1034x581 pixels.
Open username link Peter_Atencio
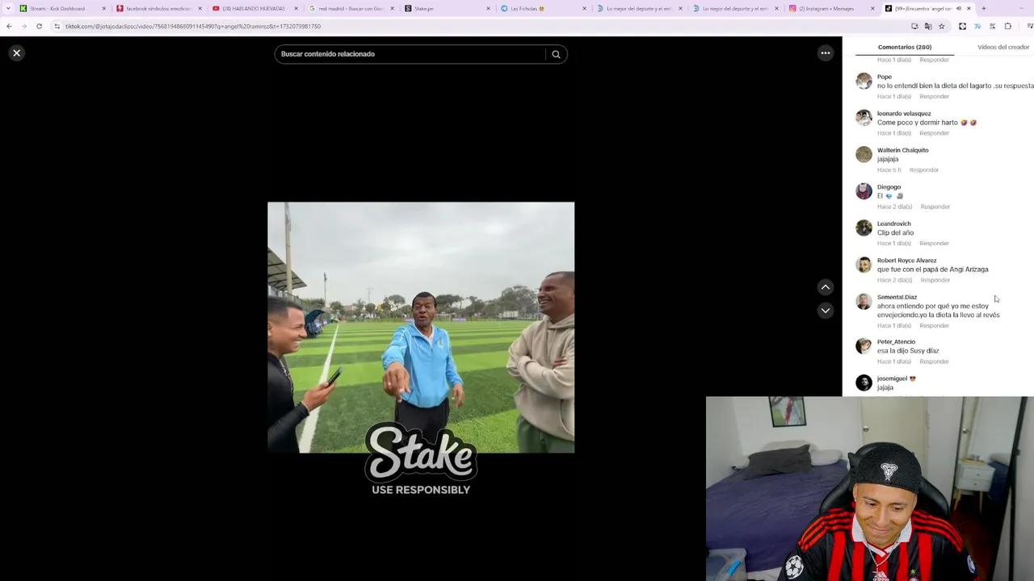tap(896, 341)
